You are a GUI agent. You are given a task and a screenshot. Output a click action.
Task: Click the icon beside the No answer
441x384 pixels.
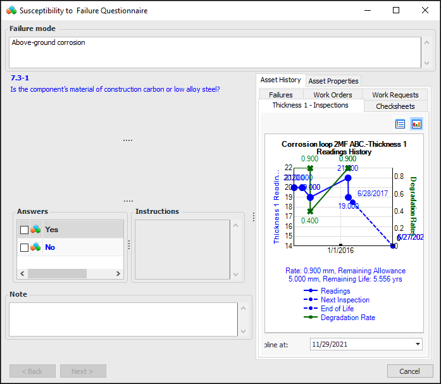pyautogui.click(x=35, y=247)
